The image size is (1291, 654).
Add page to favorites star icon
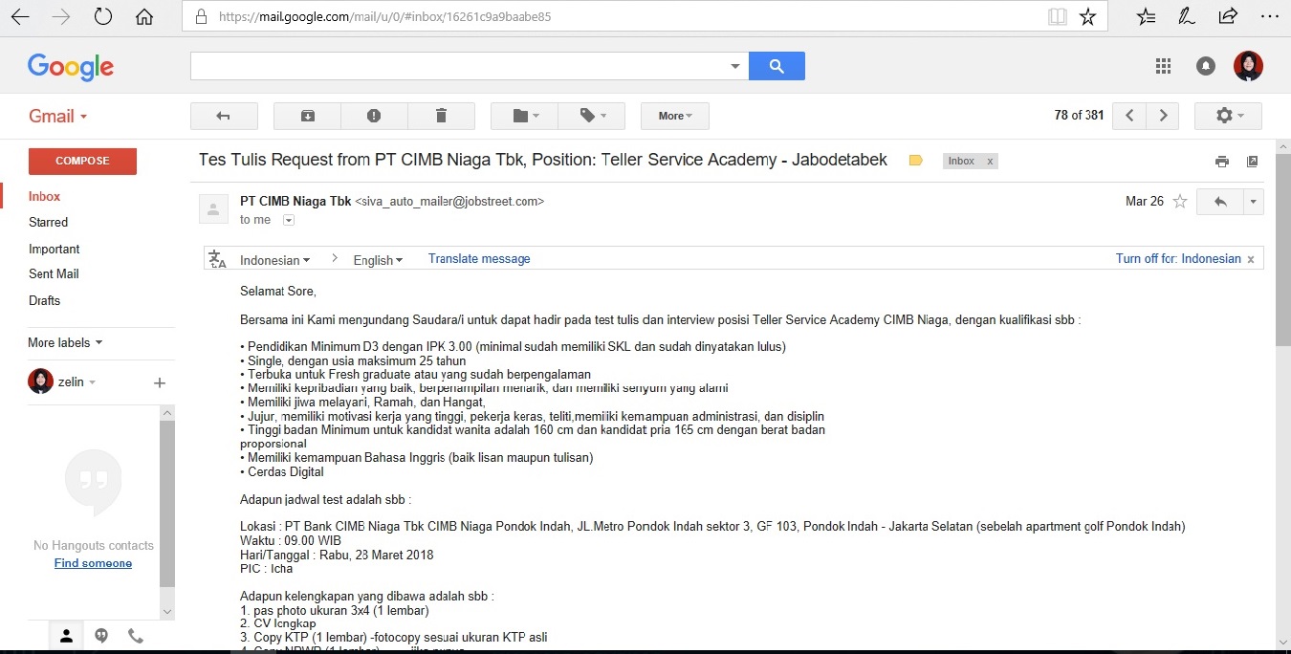pos(1087,17)
